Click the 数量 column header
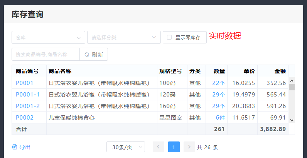Viewport: 307px width, 158px height. (219, 71)
